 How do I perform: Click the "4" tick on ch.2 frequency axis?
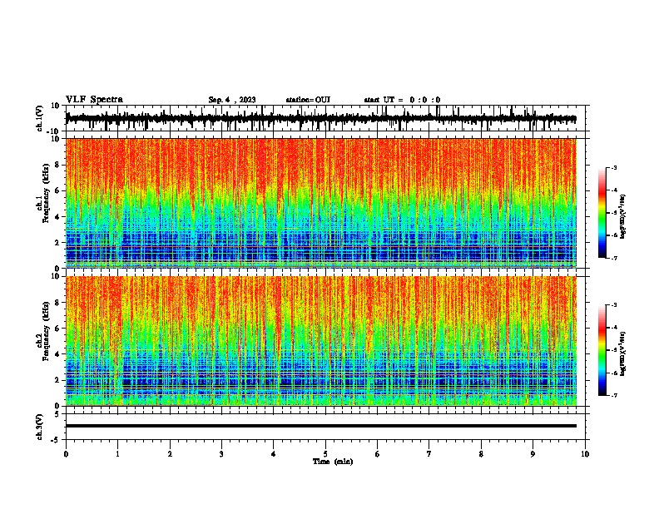click(57, 354)
